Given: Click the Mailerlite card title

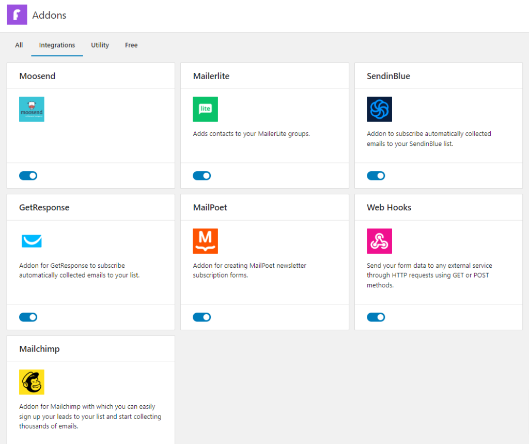Looking at the screenshot, I should [x=211, y=76].
